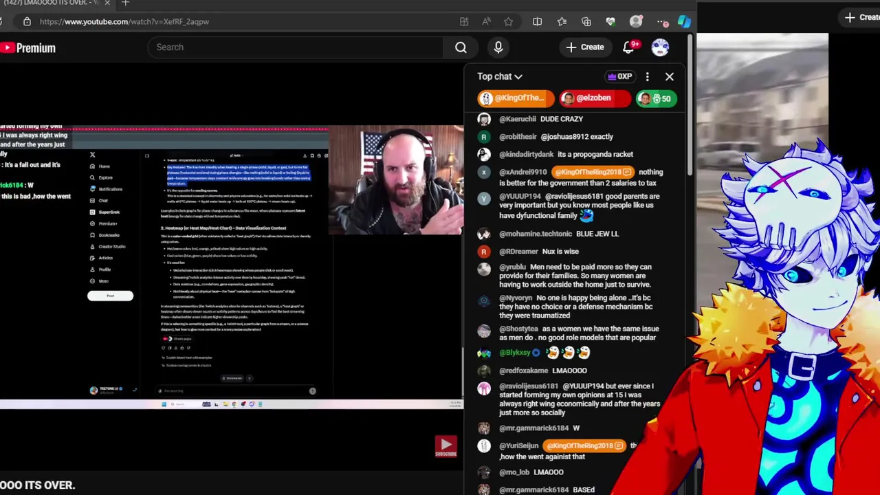Click username @mohamine.techtonic in chat
880x495 pixels.
[536, 234]
